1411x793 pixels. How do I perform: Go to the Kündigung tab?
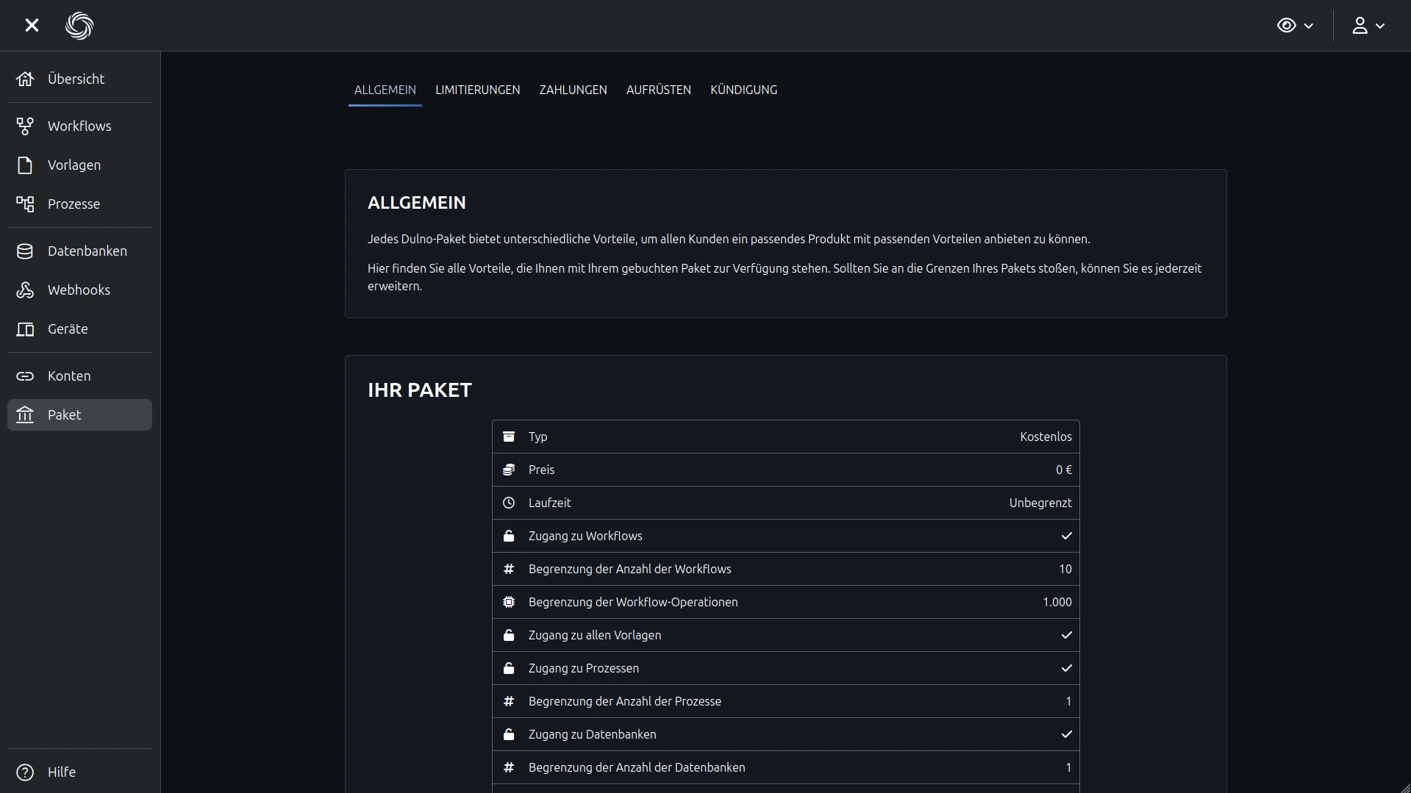(x=743, y=90)
